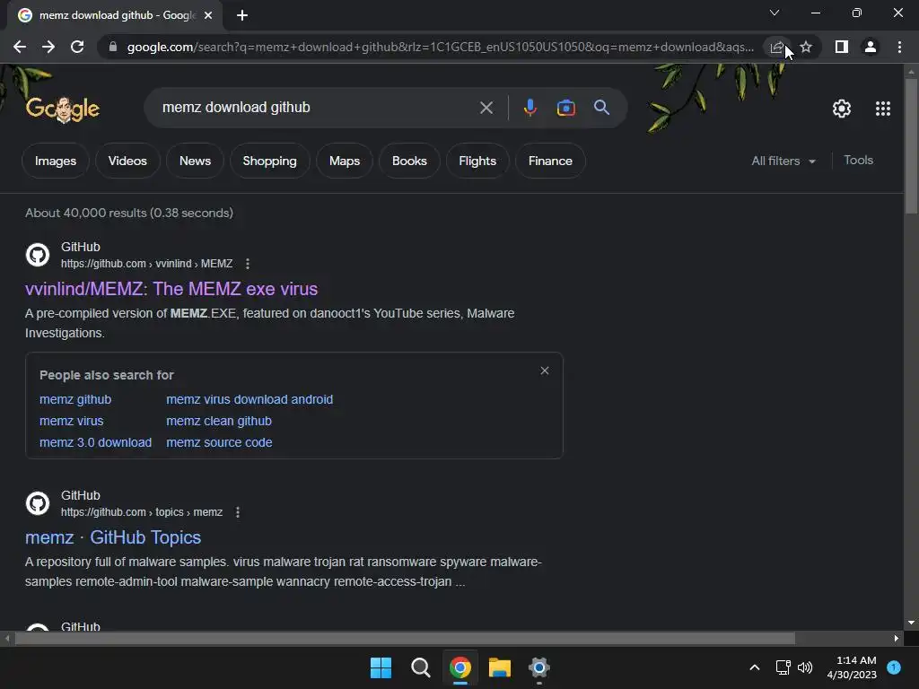The image size is (919, 689).
Task: Open the vvinlind/MEMZ result title
Action: (171, 289)
